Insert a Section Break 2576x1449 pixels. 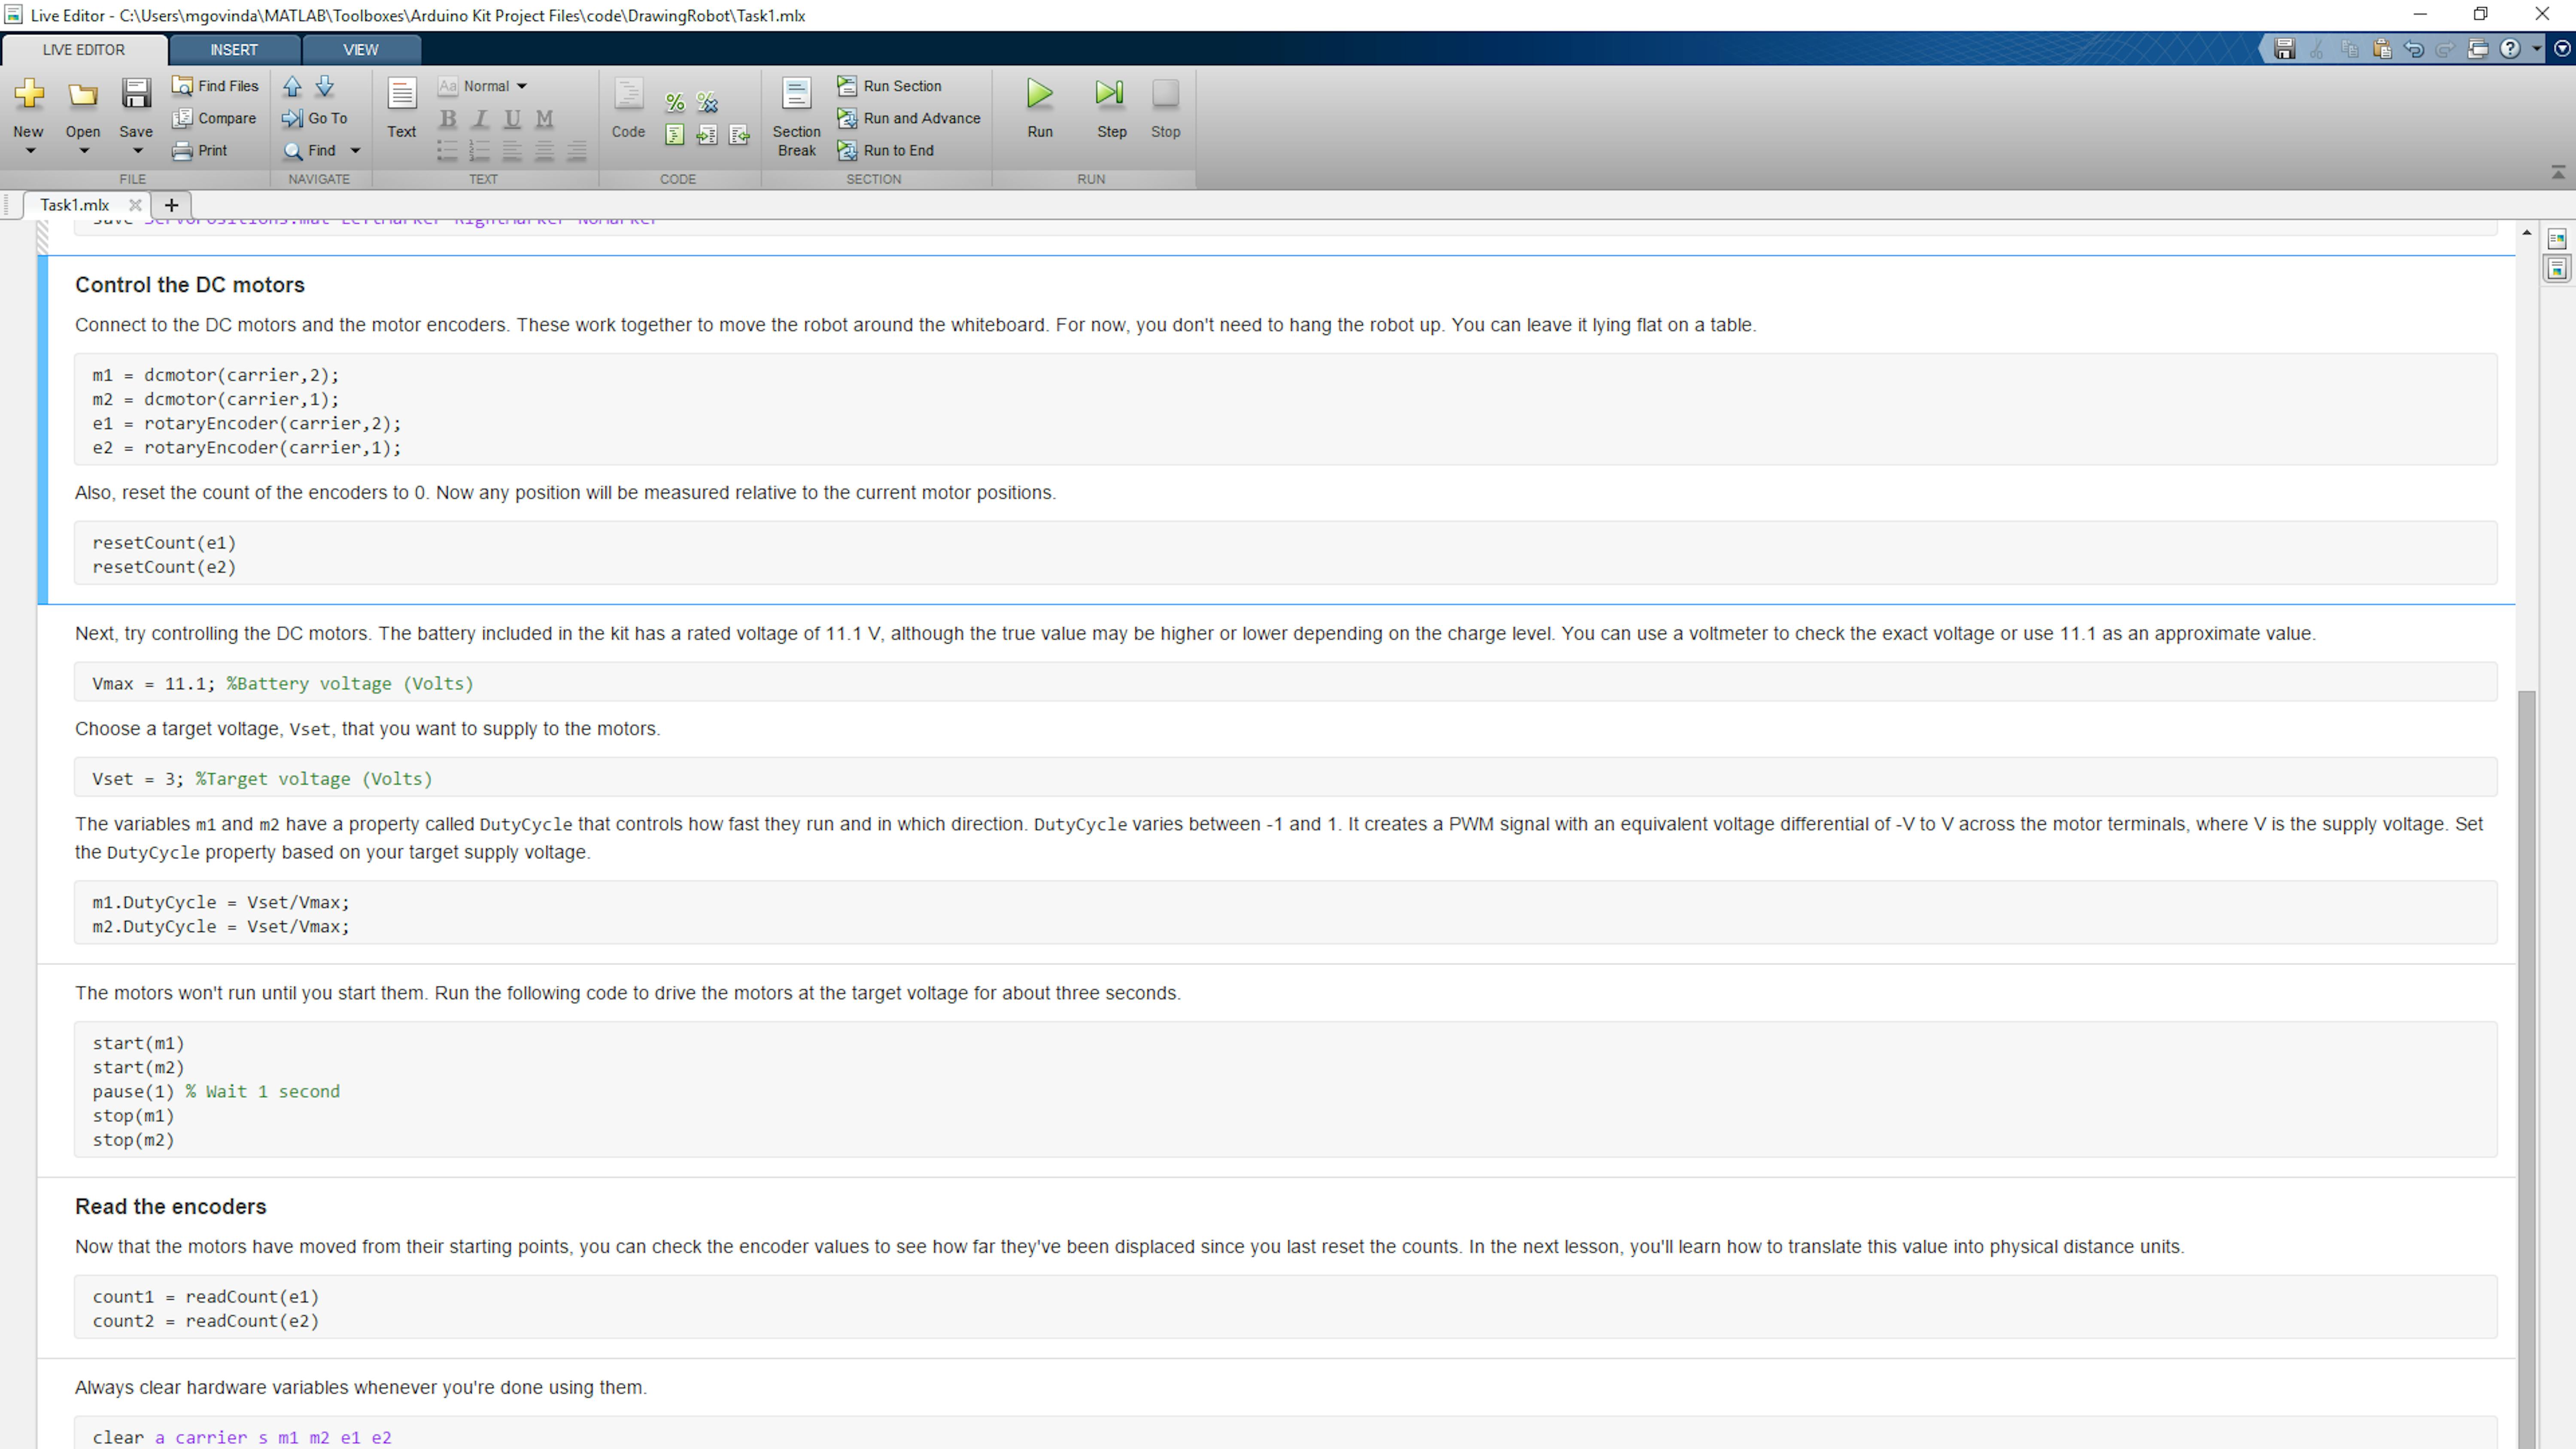pos(797,118)
